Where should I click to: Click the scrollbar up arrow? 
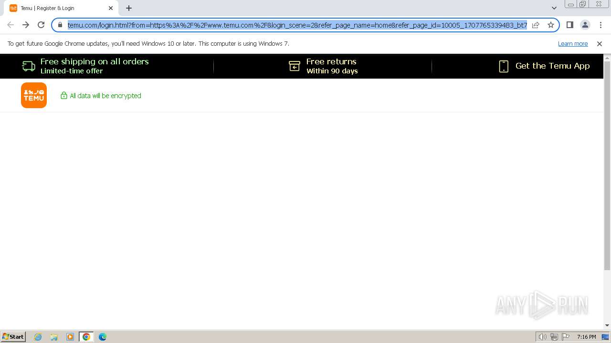tap(607, 58)
